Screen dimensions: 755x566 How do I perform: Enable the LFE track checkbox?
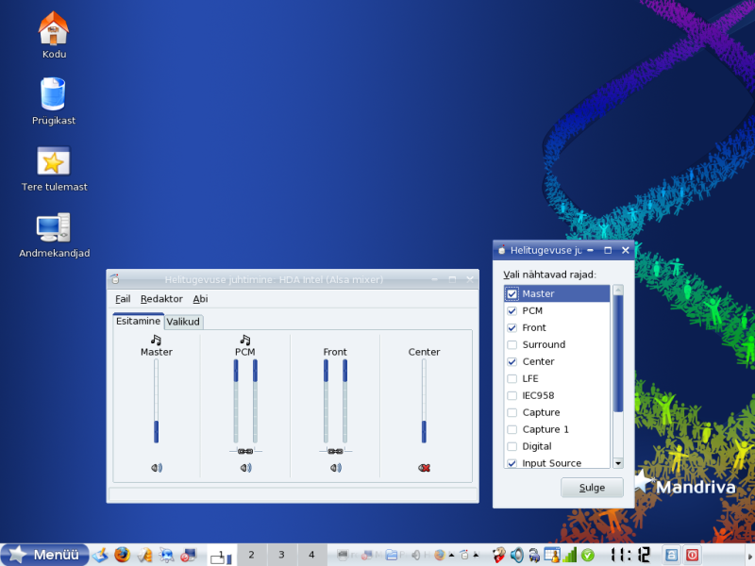coord(512,378)
